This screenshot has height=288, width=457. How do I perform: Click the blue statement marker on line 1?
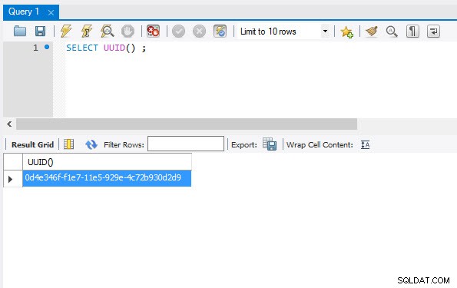47,47
